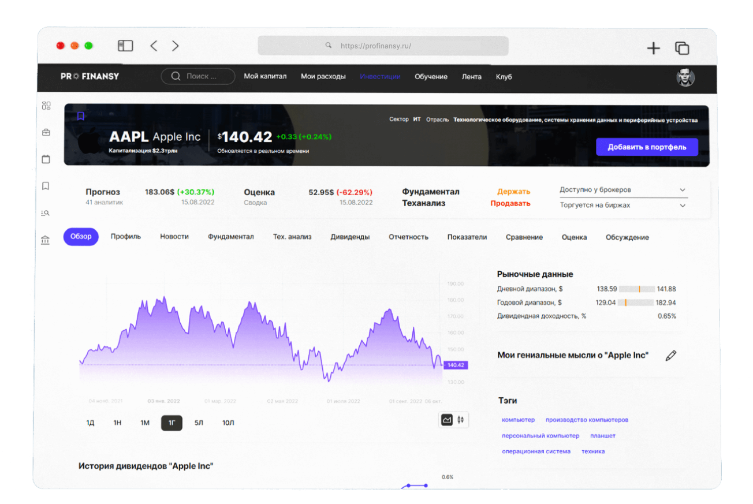Select the 10Л chart period
Screen dimensions: 753x504
tap(228, 423)
